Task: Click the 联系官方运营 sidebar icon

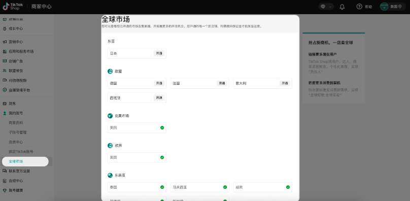Action: click(5, 171)
